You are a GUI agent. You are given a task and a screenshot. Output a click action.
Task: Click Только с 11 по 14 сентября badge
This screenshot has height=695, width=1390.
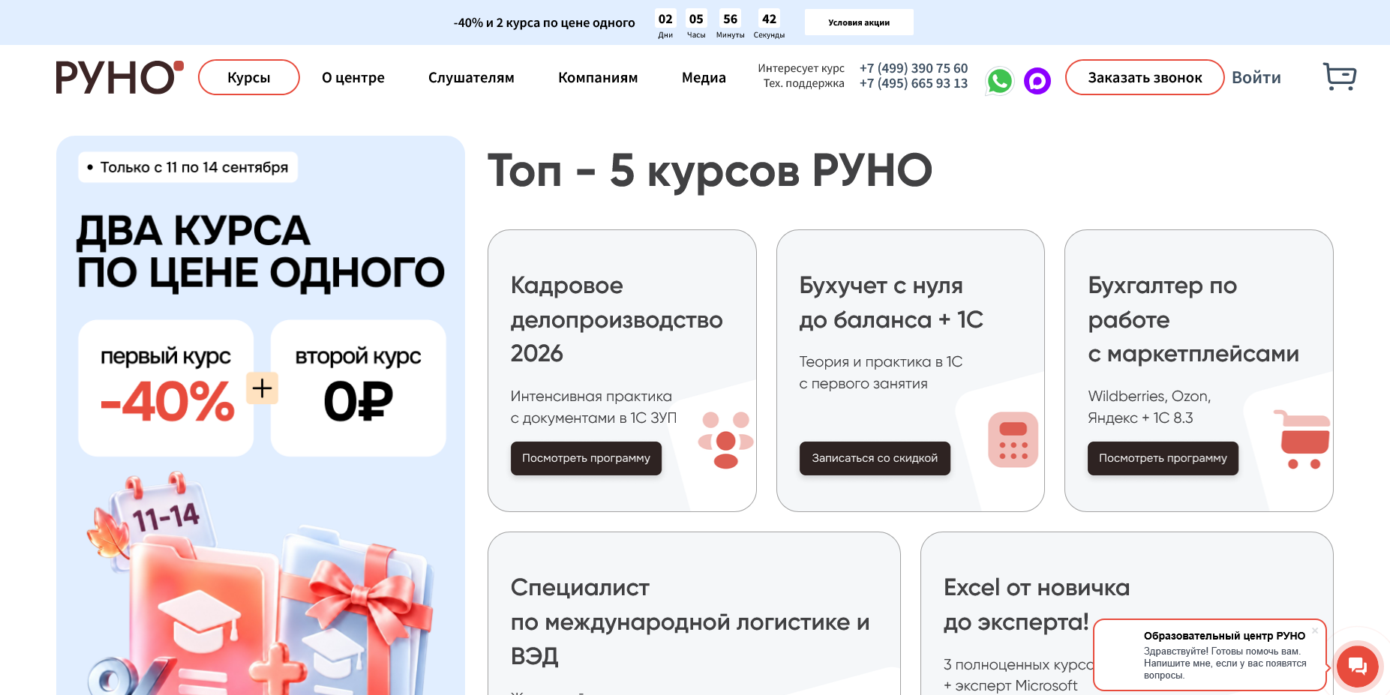pos(188,167)
